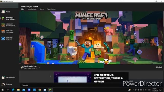
Task: Open the Realms news article thumbnail
Action: coord(73,77)
